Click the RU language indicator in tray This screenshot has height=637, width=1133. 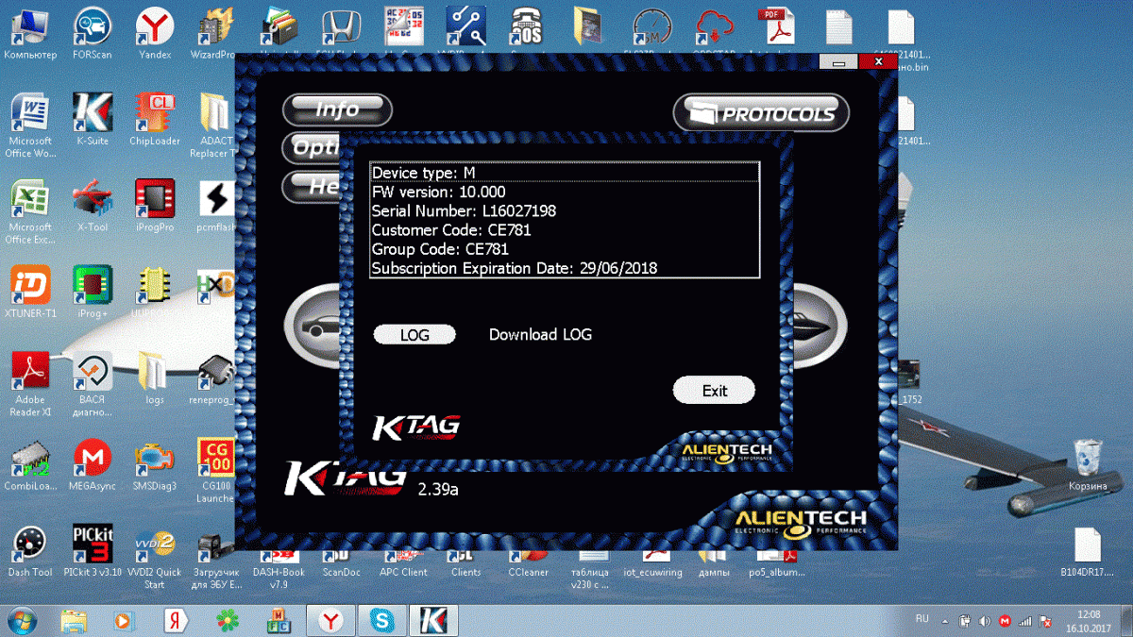pyautogui.click(x=922, y=619)
